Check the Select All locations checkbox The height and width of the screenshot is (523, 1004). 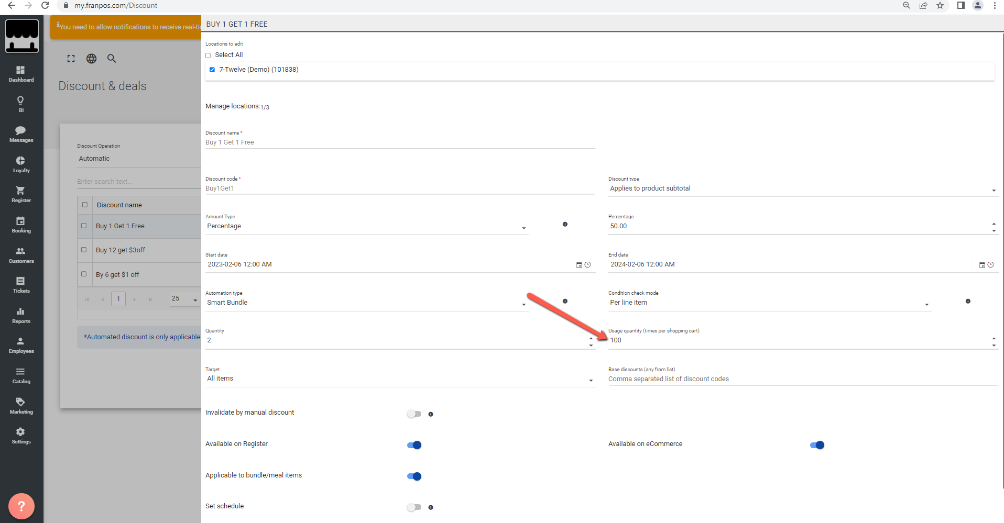point(208,55)
